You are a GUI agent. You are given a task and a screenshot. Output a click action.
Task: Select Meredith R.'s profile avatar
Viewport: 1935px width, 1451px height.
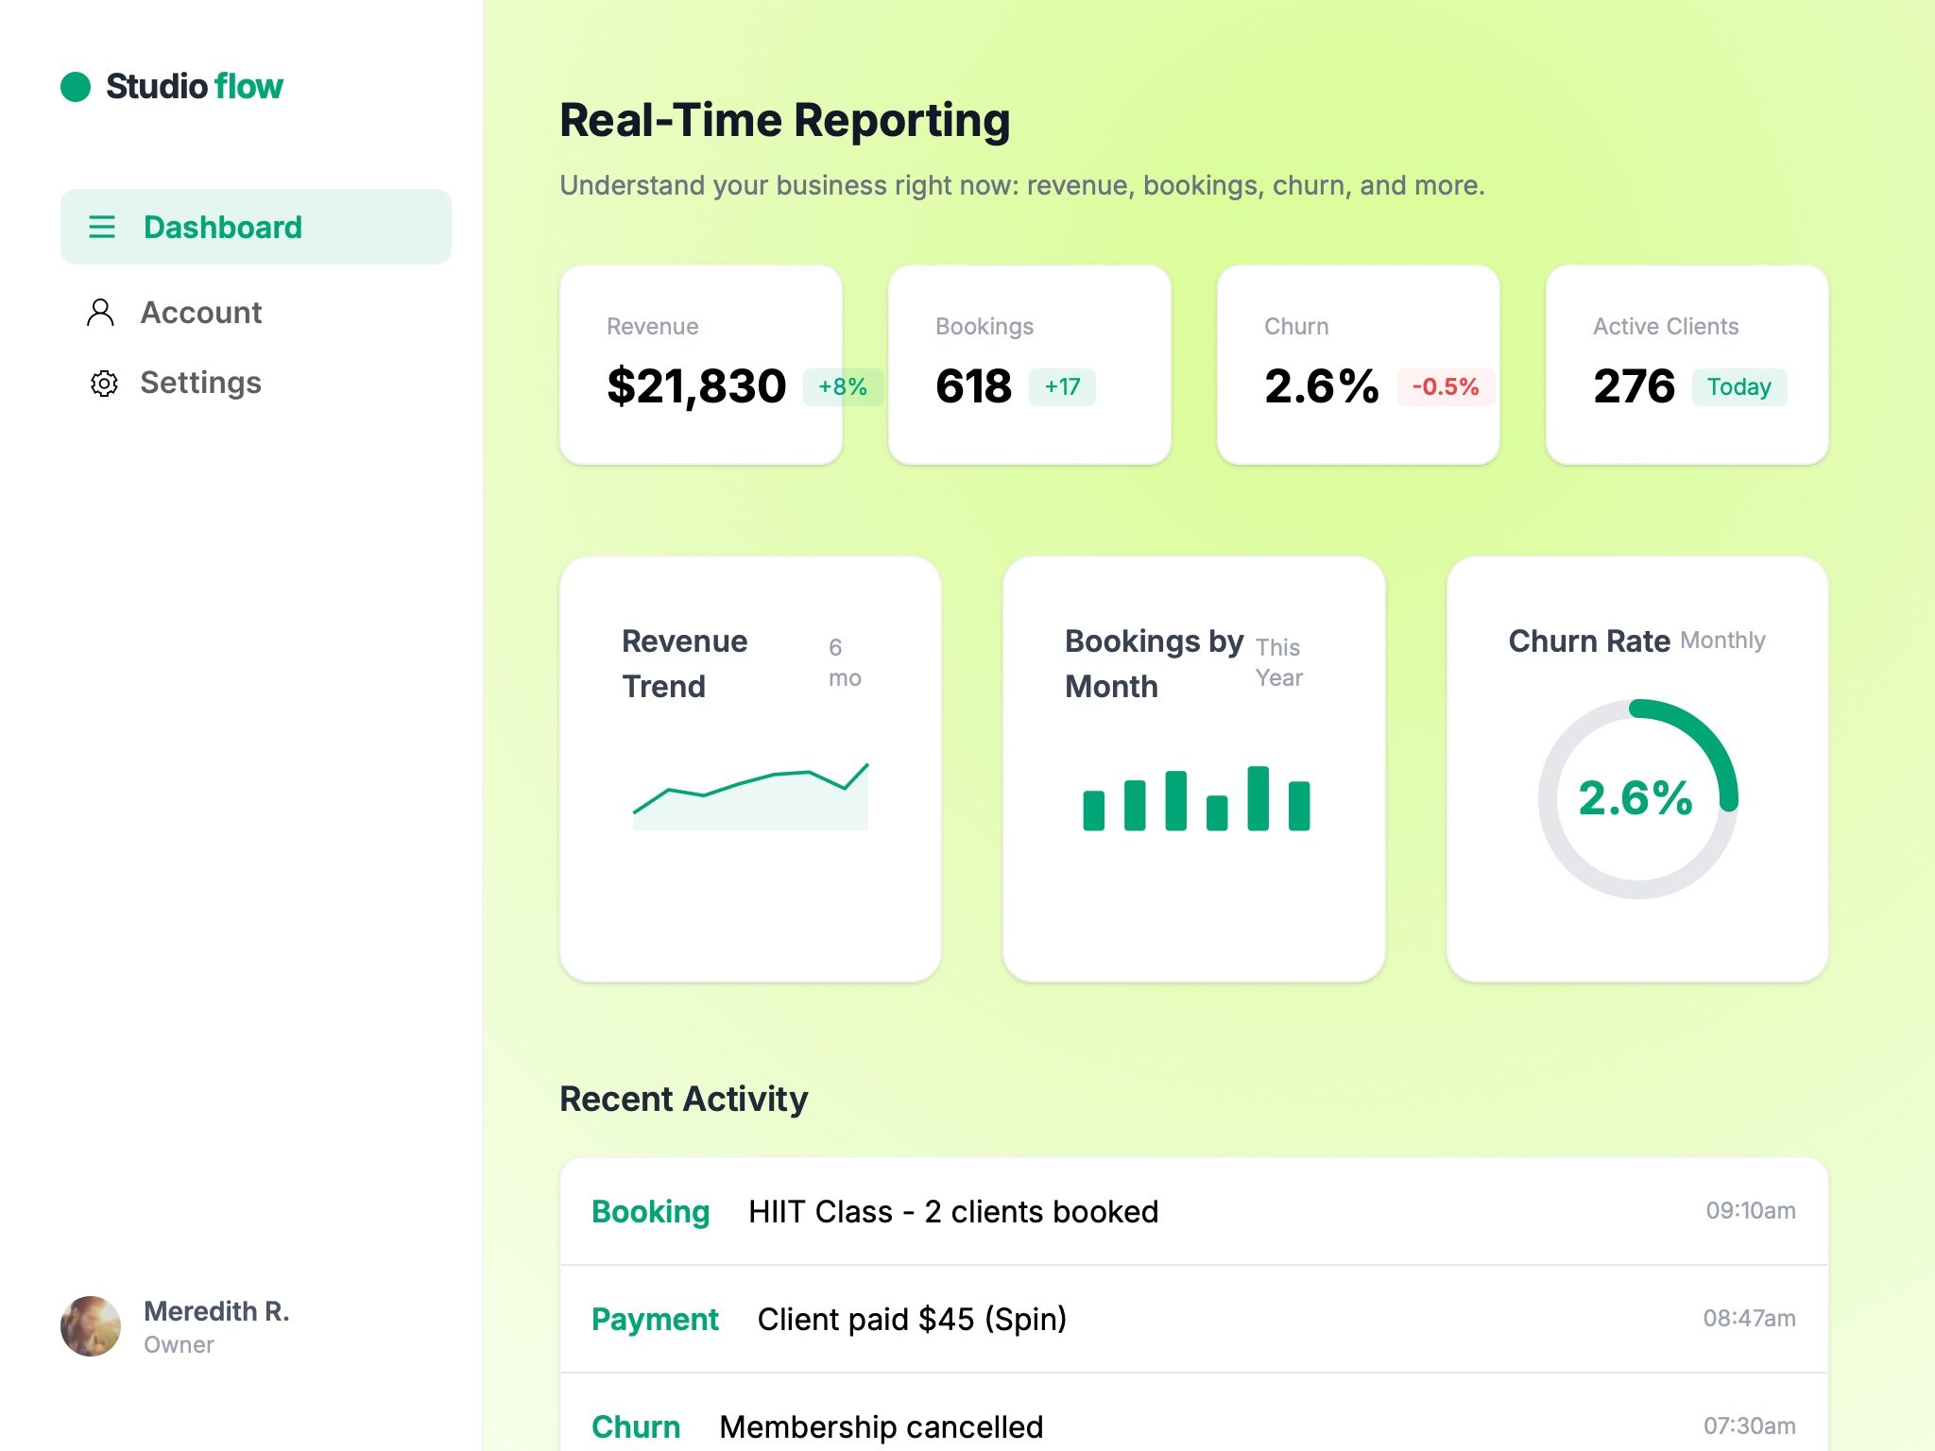91,1325
